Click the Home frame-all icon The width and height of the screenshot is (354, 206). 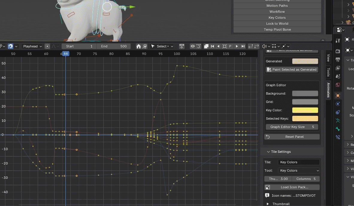pyautogui.click(x=138, y=46)
